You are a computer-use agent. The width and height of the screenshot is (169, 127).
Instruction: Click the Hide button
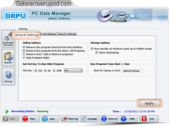50,119
